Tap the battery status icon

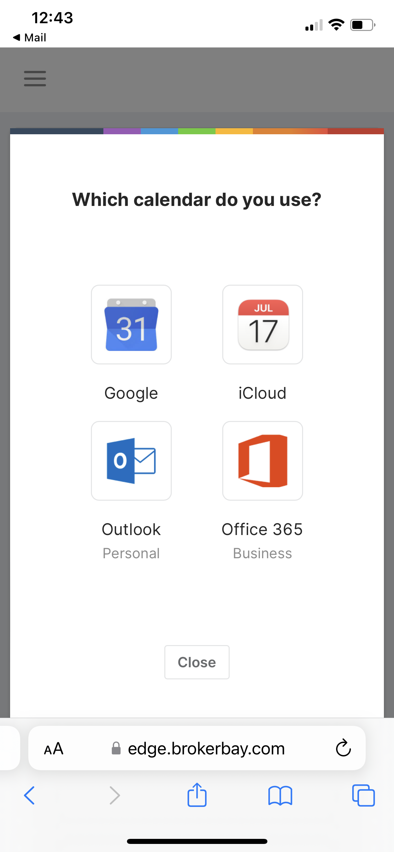pos(363,25)
